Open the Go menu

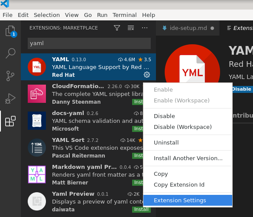coord(88,15)
